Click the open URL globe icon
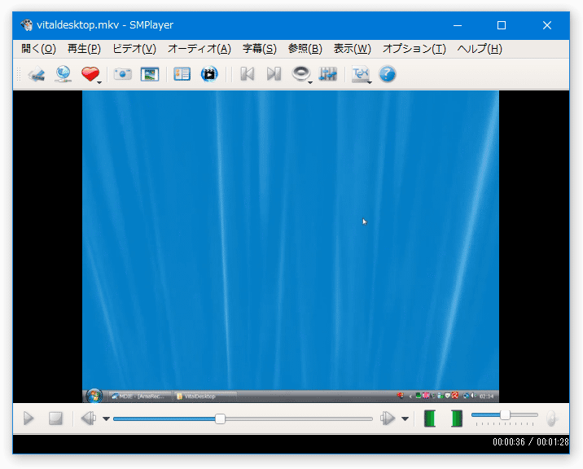Image resolution: width=583 pixels, height=469 pixels. click(64, 74)
